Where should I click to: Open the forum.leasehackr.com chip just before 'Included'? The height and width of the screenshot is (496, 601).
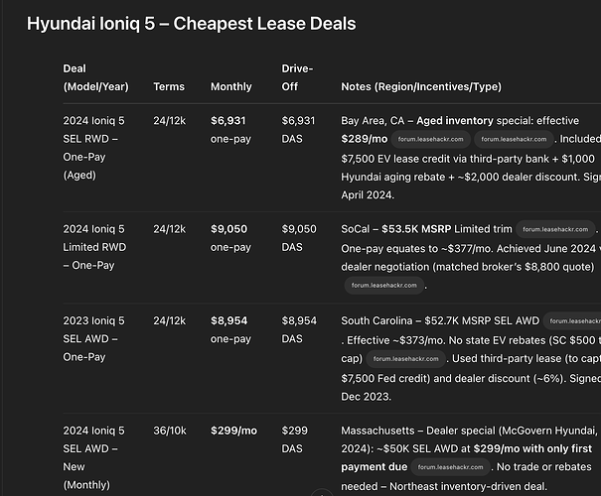pos(514,139)
